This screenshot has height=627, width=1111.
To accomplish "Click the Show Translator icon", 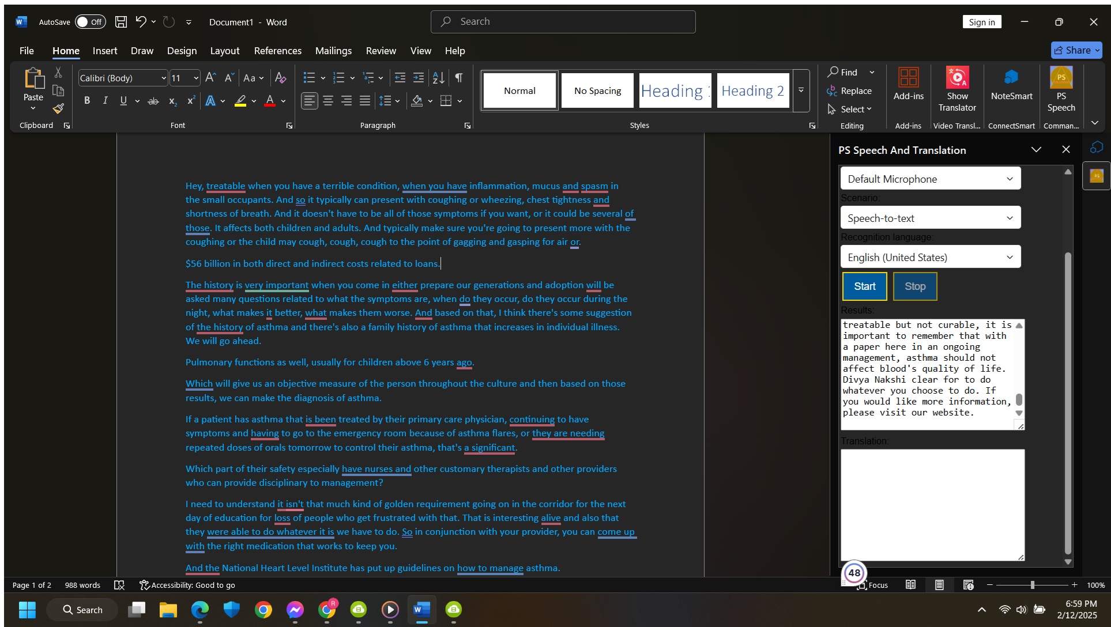I will click(x=957, y=90).
